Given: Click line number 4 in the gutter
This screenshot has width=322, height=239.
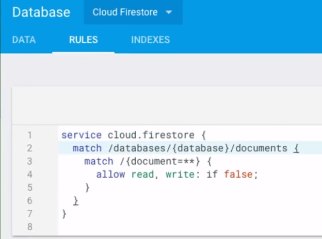Looking at the screenshot, I should pos(30,175).
